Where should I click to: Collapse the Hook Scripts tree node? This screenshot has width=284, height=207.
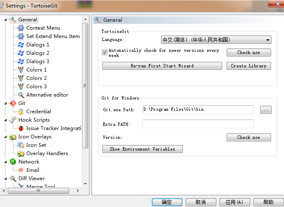pos(5,120)
